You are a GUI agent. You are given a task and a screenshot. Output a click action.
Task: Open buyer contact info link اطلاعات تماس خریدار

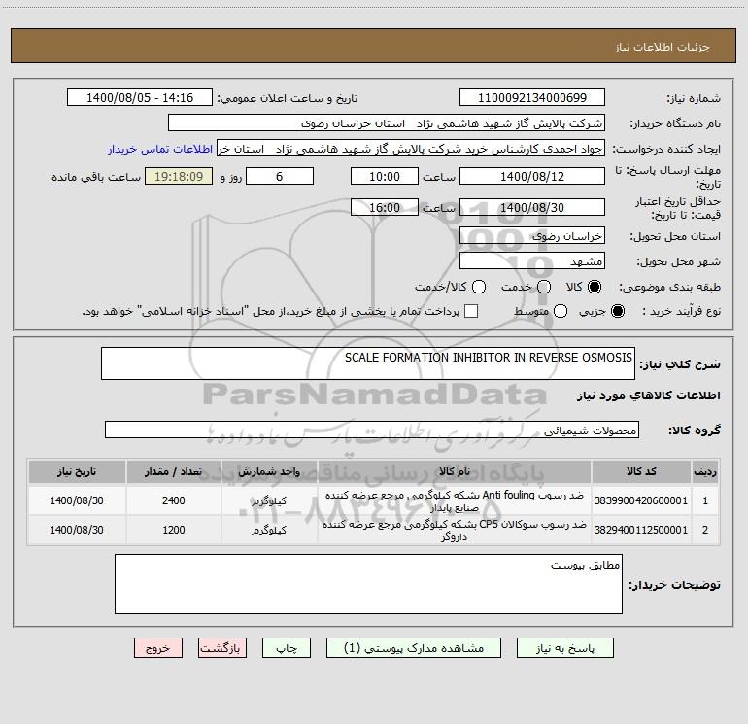coord(160,149)
